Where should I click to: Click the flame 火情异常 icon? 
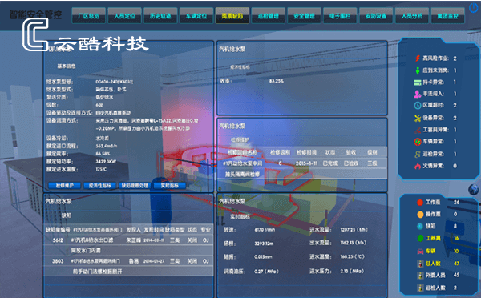point(418,166)
